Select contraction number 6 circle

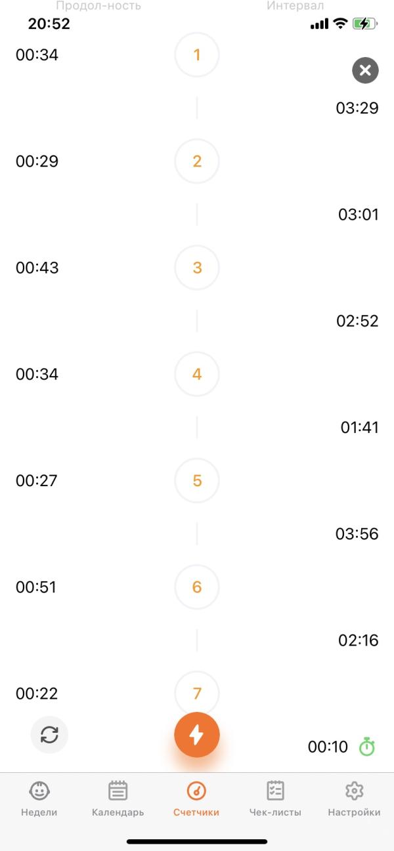coord(197,587)
